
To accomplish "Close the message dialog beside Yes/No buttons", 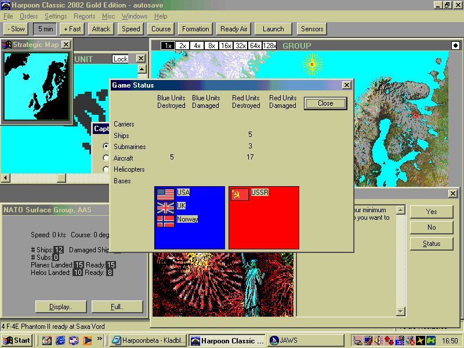I will (453, 194).
